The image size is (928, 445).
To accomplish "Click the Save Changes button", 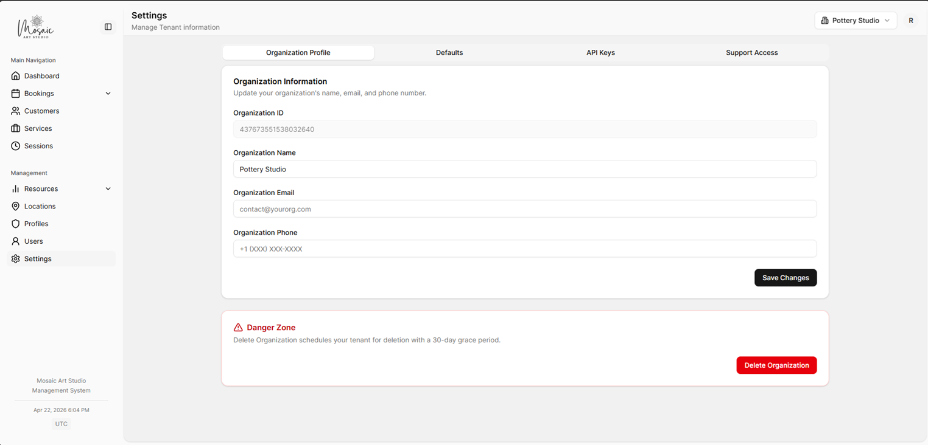I will [x=786, y=277].
